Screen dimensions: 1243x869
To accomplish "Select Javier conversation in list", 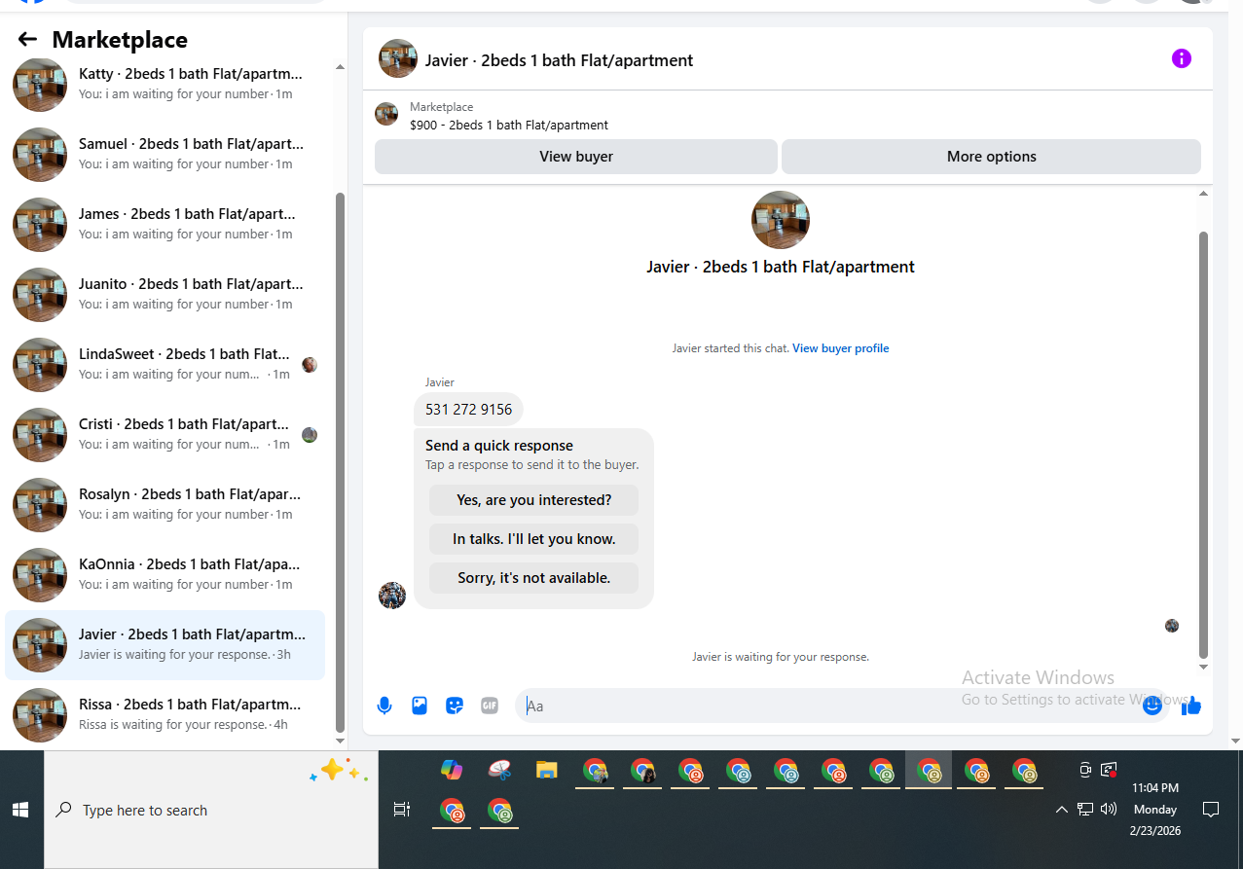I will coord(165,644).
